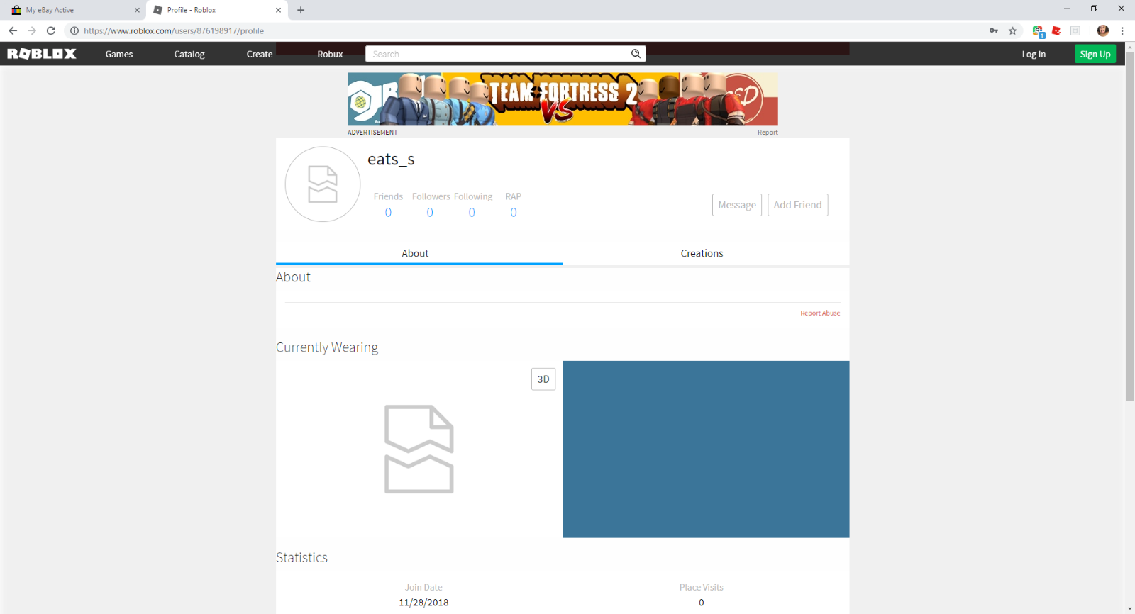
Task: Report the advertisement via Report link
Action: [768, 133]
